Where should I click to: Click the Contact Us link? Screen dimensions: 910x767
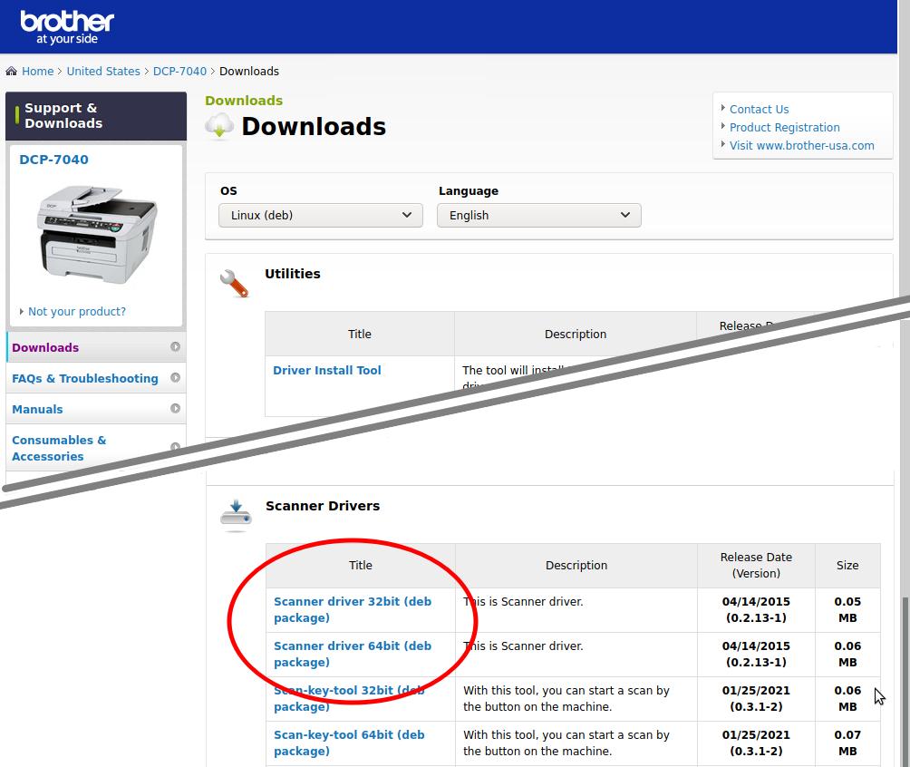[759, 110]
